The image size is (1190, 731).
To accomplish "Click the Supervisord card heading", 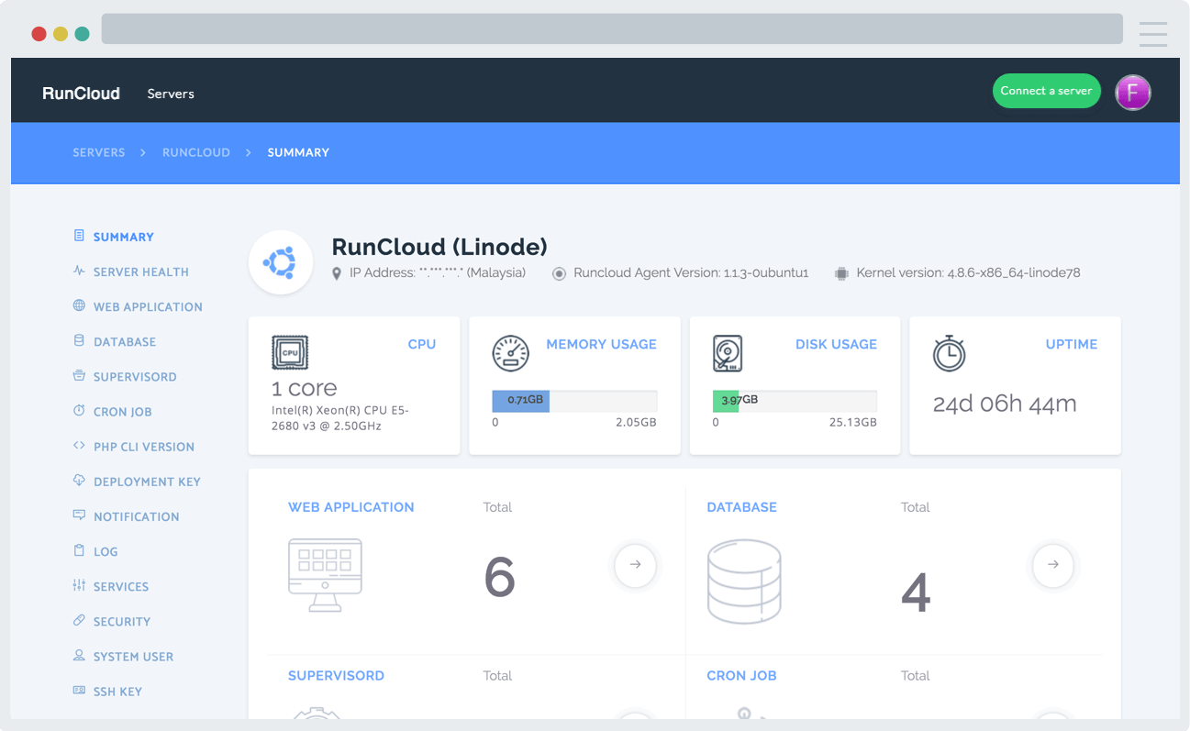I will [x=336, y=675].
